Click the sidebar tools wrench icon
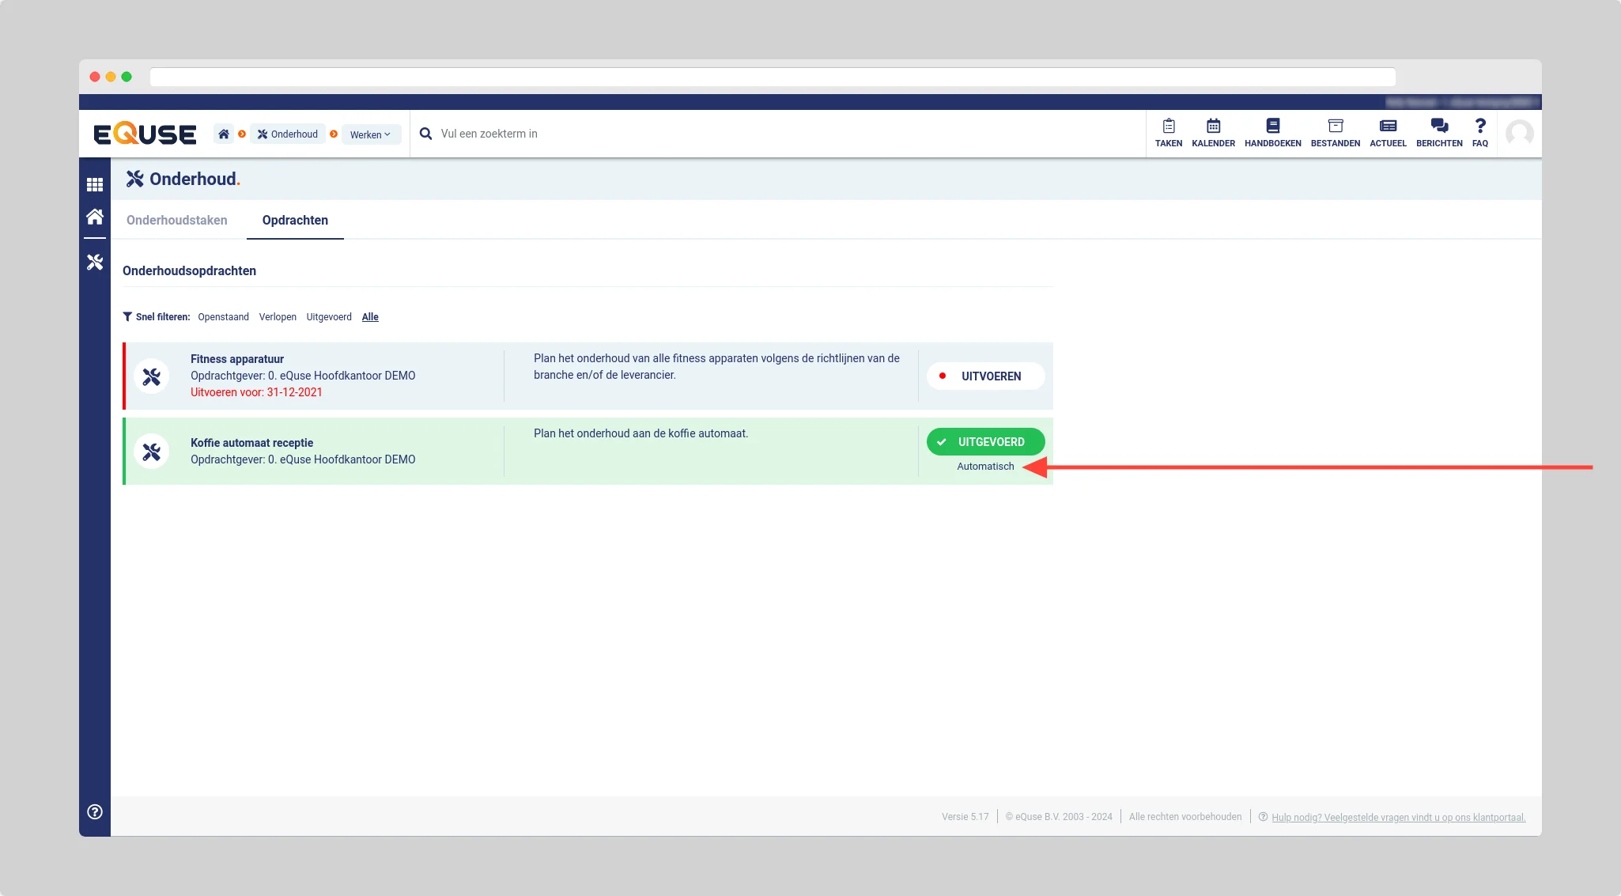This screenshot has width=1621, height=896. tap(95, 262)
